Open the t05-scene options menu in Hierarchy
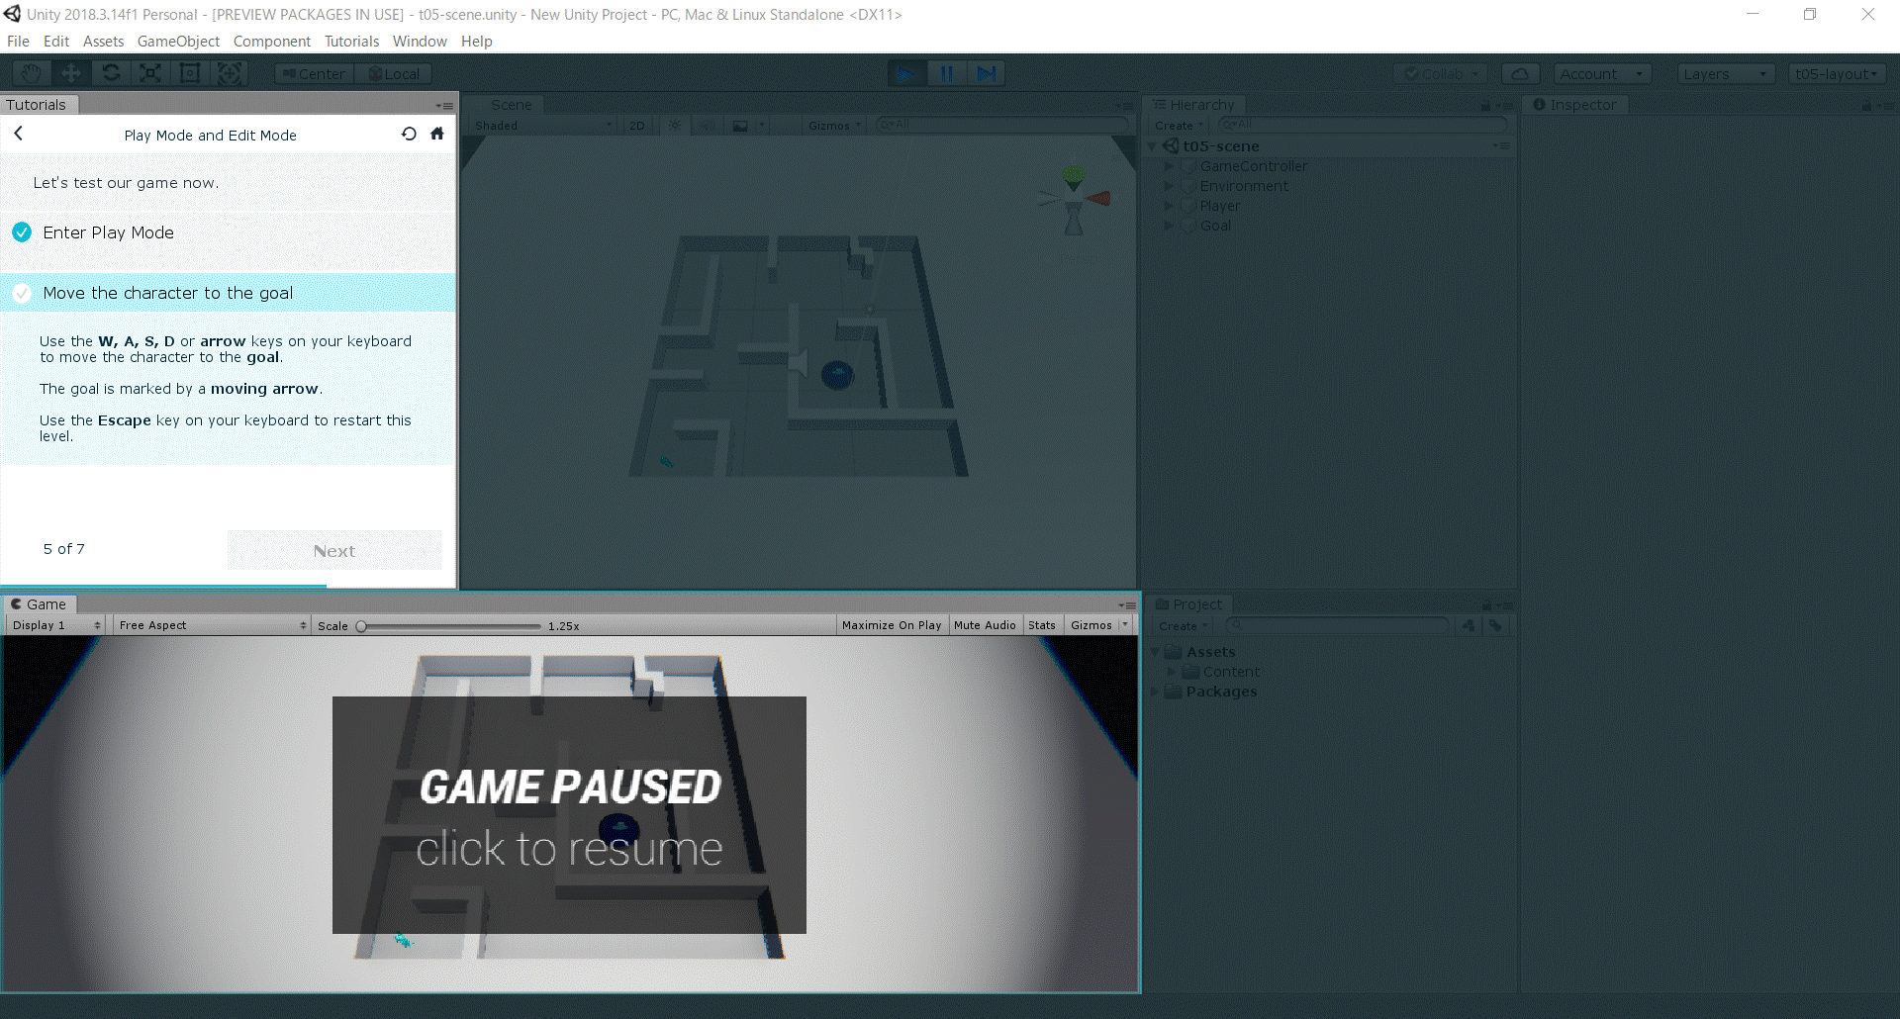Viewport: 1900px width, 1019px height. 1501,146
